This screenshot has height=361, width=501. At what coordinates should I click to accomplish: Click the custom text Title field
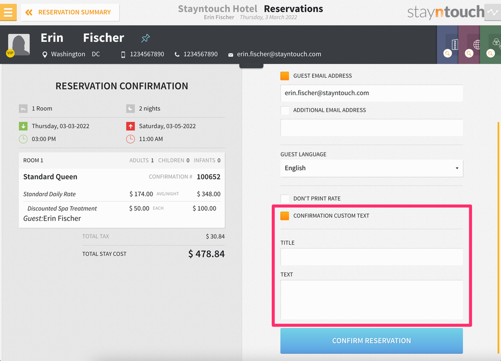[371, 257]
